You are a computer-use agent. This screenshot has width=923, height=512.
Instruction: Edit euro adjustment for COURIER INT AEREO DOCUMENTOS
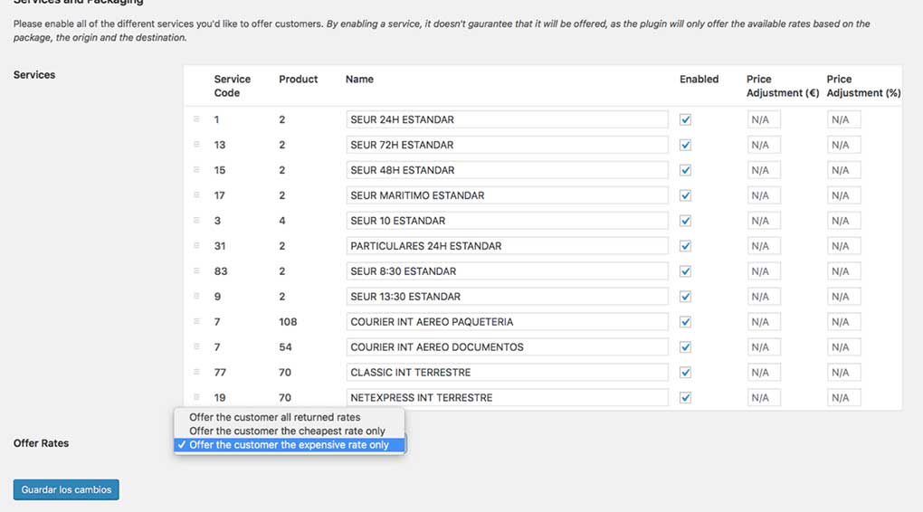pos(764,347)
